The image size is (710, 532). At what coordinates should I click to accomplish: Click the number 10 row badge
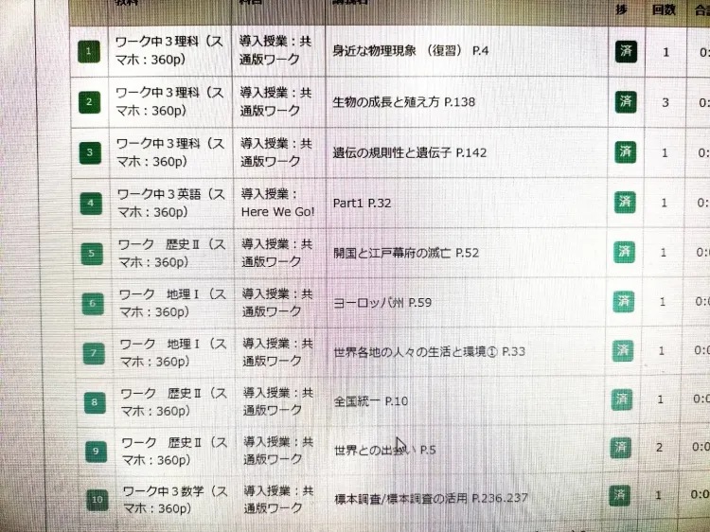point(98,498)
